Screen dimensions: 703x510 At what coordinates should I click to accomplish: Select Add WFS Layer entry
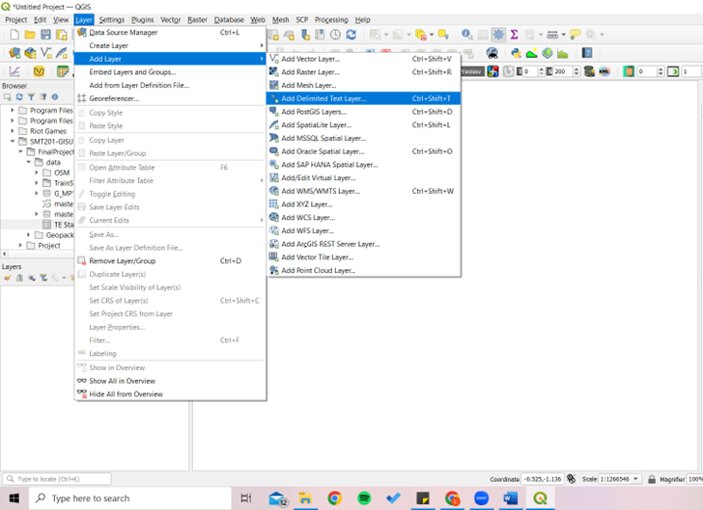[x=306, y=230]
